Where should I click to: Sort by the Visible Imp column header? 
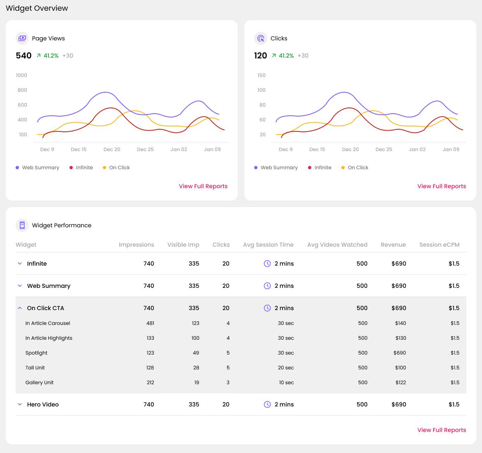(183, 245)
